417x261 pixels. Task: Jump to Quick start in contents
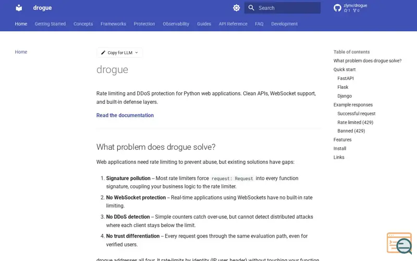coord(345,69)
